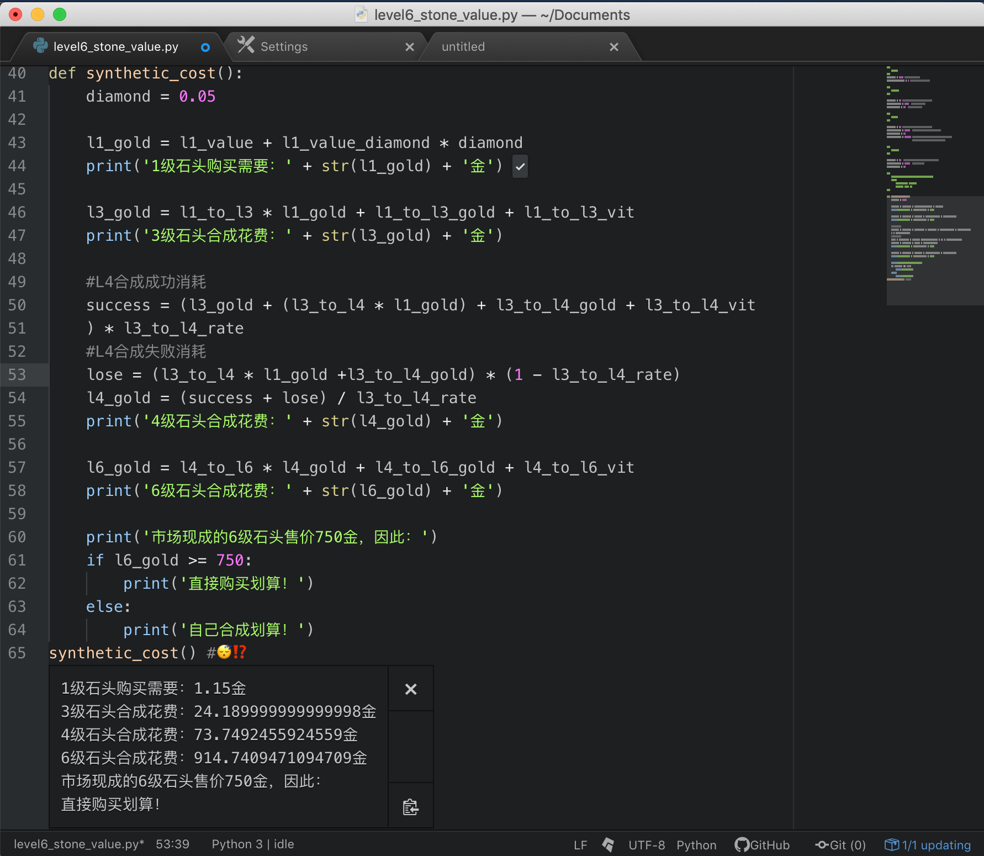Click output 6级石头合成花费 result

214,758
